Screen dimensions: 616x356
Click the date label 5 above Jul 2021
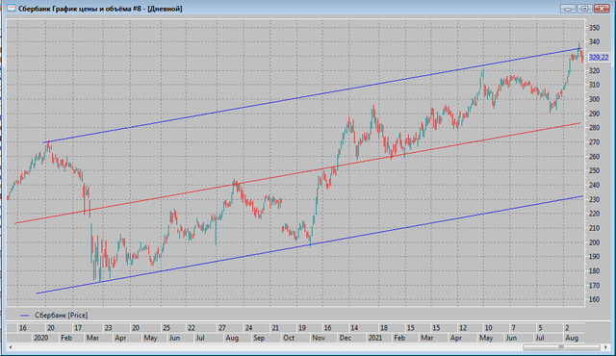[540, 328]
